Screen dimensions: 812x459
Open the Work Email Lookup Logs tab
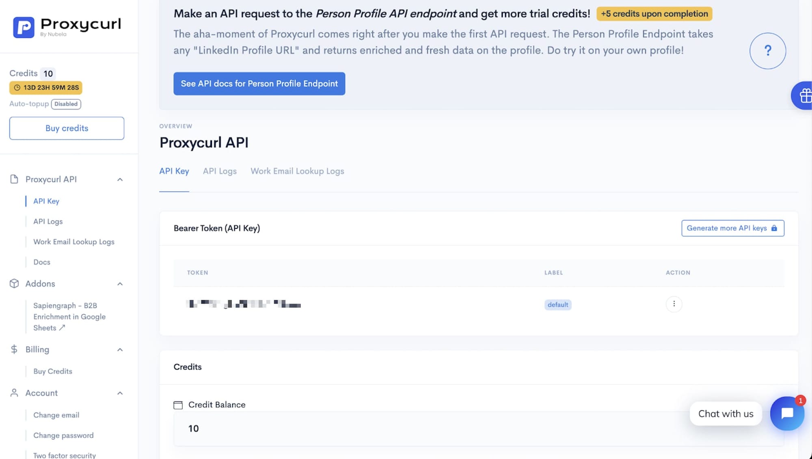pyautogui.click(x=297, y=171)
